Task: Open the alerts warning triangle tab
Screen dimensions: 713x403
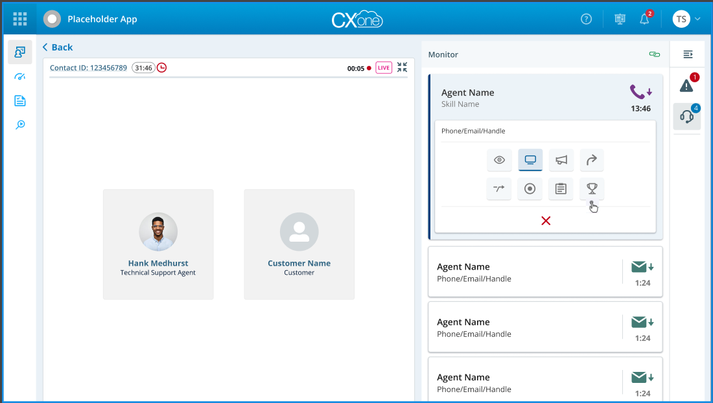Action: point(686,86)
